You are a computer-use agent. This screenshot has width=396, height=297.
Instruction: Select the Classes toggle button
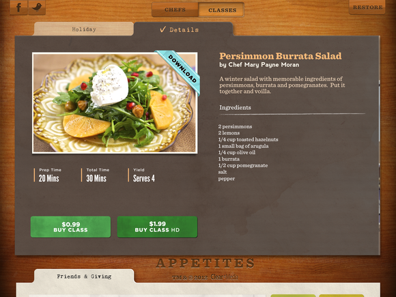[221, 10]
